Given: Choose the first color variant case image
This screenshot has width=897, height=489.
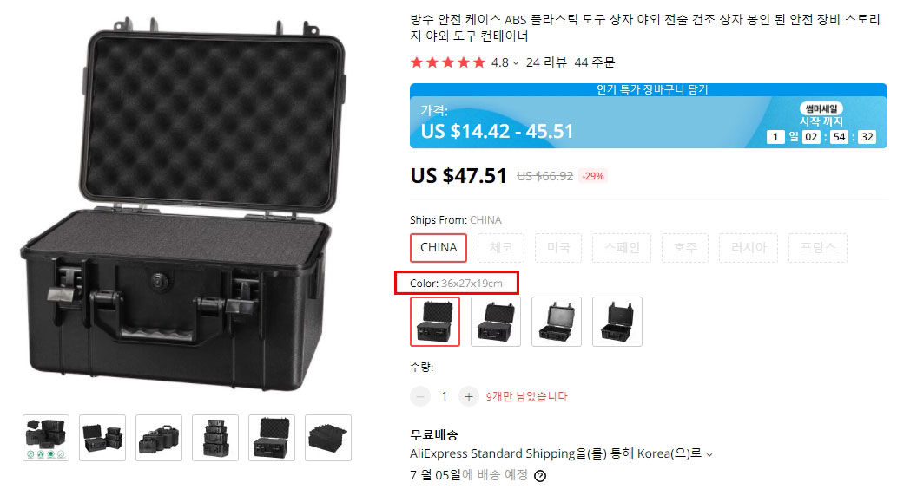Looking at the screenshot, I should pyautogui.click(x=435, y=322).
